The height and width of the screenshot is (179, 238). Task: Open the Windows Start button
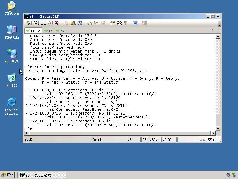(x=8, y=175)
